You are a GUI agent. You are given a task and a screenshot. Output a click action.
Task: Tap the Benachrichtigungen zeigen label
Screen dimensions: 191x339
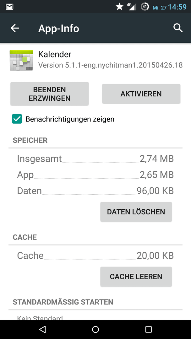tap(70, 119)
